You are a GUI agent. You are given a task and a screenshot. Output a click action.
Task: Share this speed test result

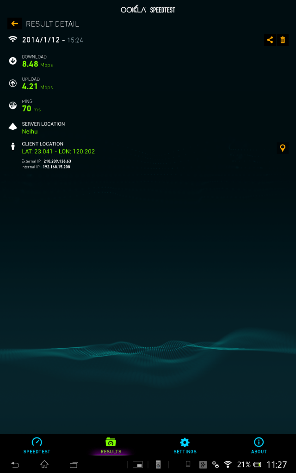[270, 40]
